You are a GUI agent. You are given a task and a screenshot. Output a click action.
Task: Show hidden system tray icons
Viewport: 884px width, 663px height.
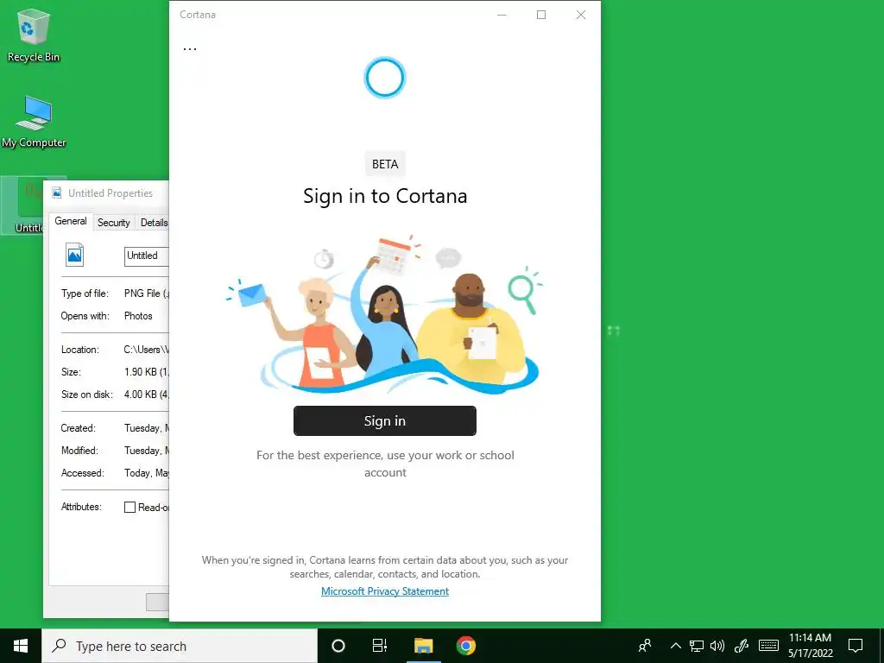[x=675, y=646]
